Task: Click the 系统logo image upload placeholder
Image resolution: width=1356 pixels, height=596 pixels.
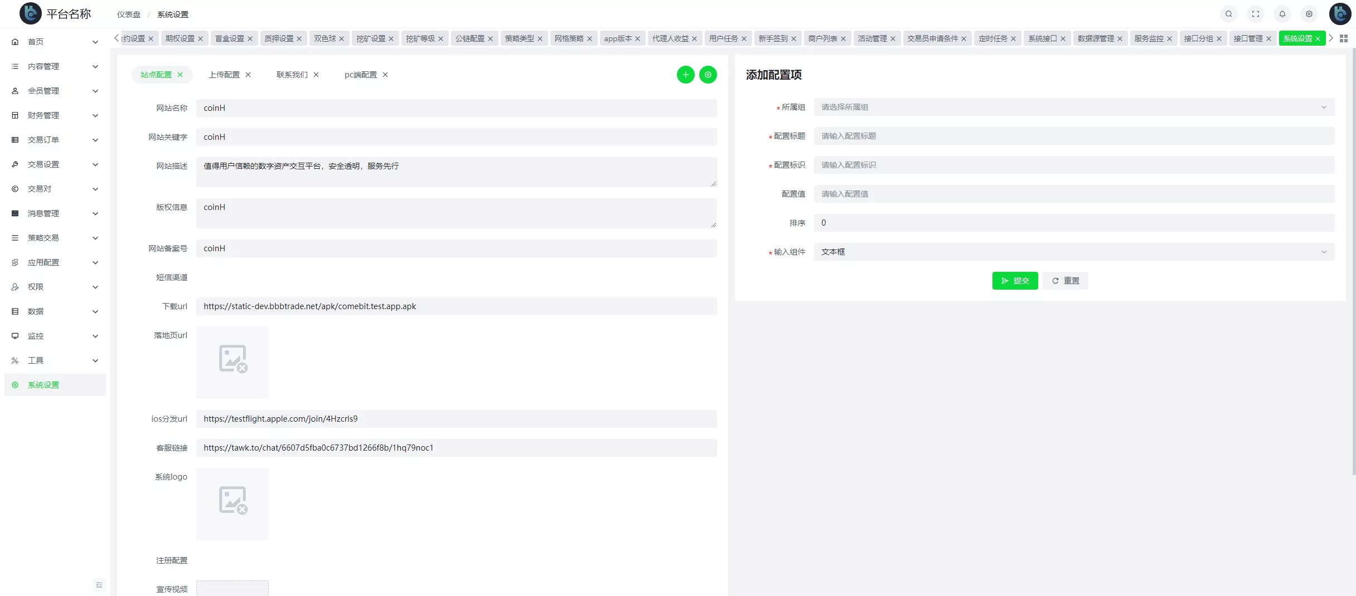Action: coord(233,504)
